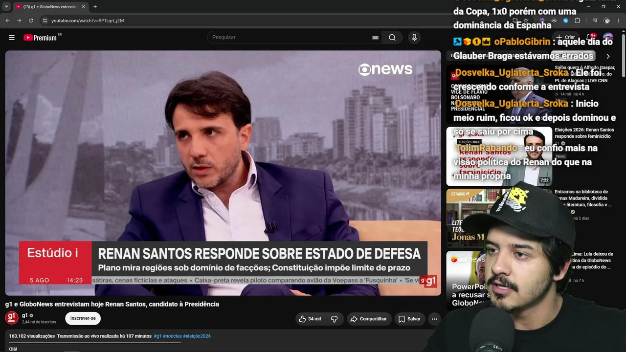Screen dimensions: 626x352
Task: Open more actions three-dot menu under video
Action: tap(434, 319)
